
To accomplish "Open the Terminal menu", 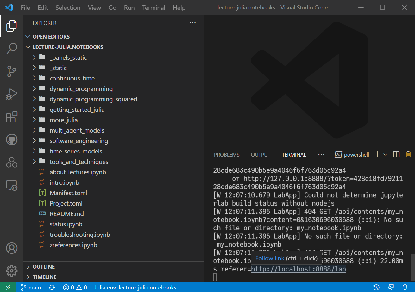I will point(154,8).
